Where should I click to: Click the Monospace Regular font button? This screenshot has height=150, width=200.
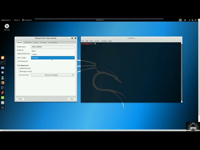[x=53, y=75]
